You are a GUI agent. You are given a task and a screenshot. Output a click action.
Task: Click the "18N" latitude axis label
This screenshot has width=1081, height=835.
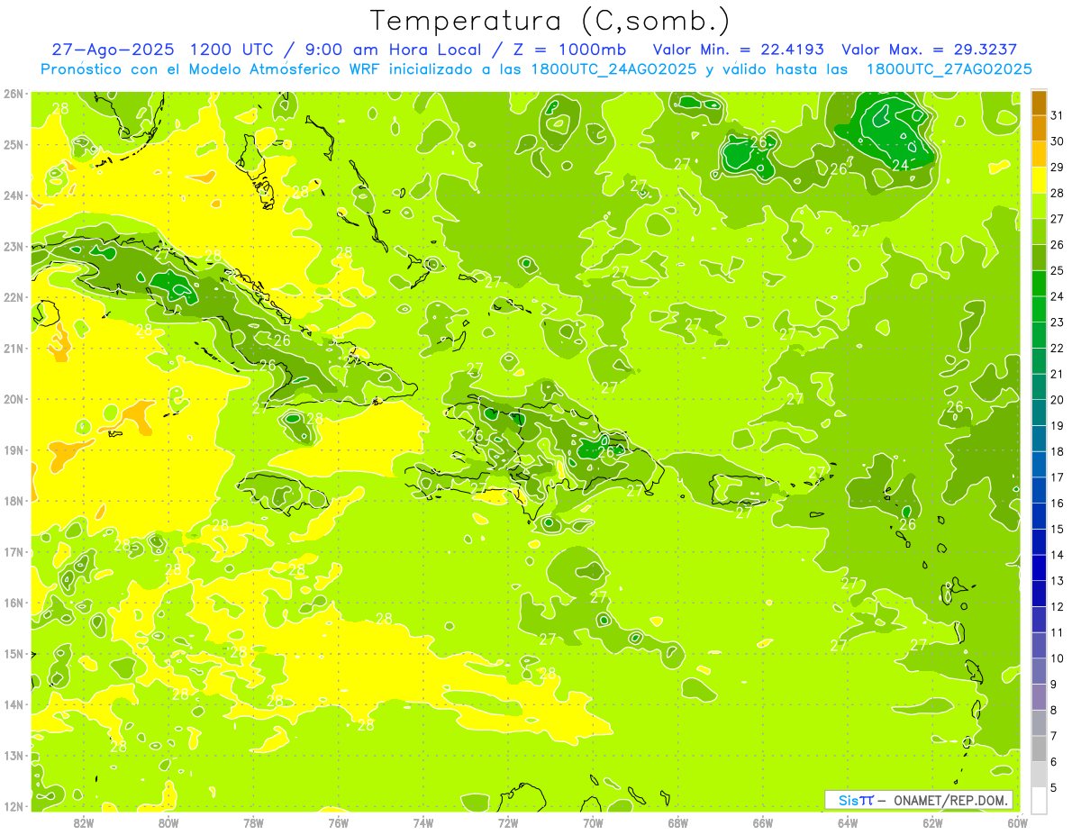[14, 501]
